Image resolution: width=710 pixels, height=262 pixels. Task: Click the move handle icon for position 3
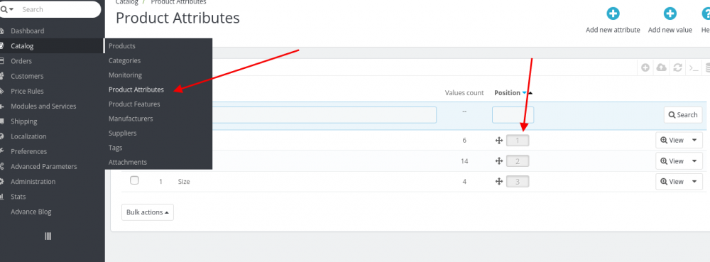[x=499, y=182]
